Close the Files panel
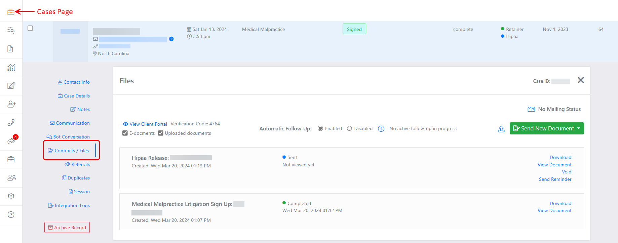The width and height of the screenshot is (618, 243). tap(581, 80)
